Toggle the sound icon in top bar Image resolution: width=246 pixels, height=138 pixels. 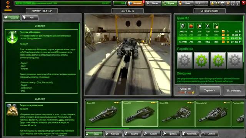click(228, 3)
